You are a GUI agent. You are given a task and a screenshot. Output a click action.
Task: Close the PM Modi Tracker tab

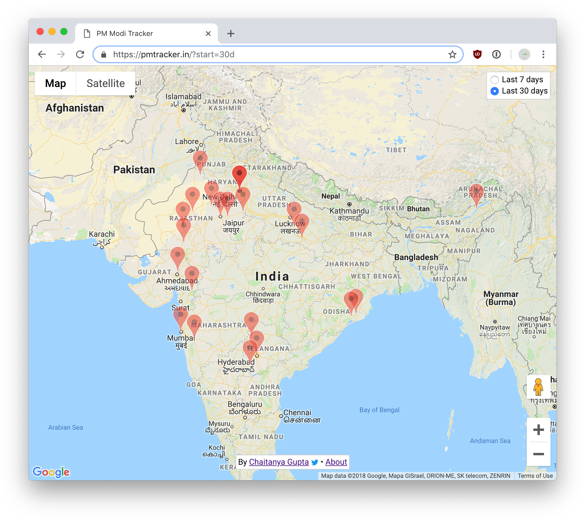pos(208,34)
